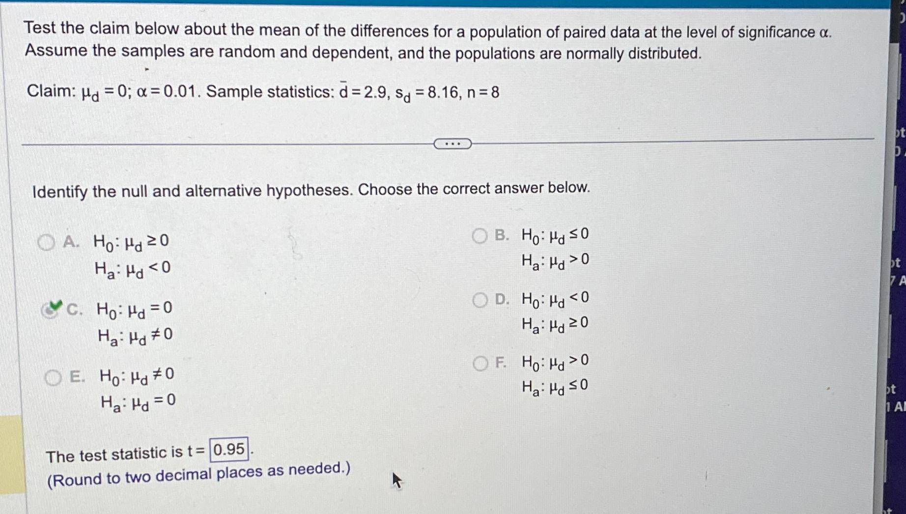Select answer choice B hypothesis option
The image size is (906, 514).
[x=479, y=236]
